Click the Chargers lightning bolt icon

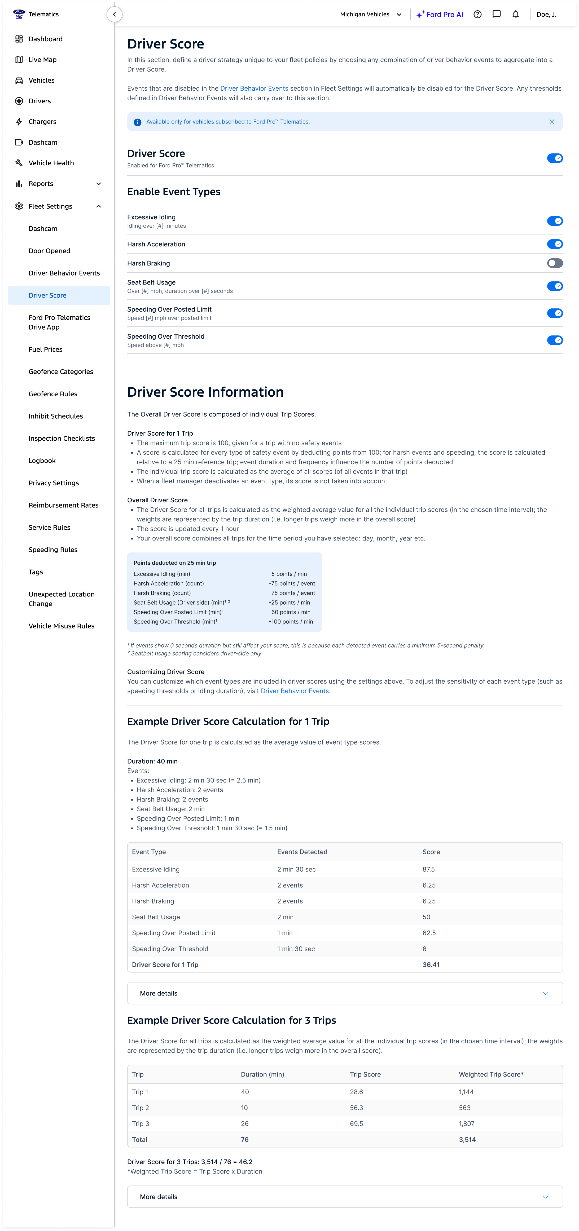click(x=19, y=122)
